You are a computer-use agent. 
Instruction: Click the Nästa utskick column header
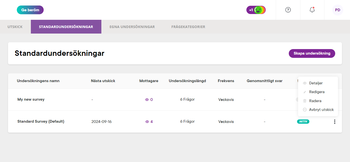pos(103,81)
